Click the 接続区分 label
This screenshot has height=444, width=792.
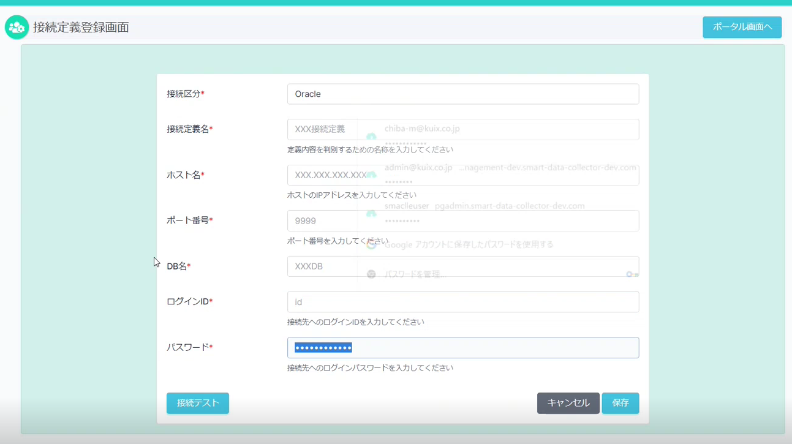tap(186, 94)
